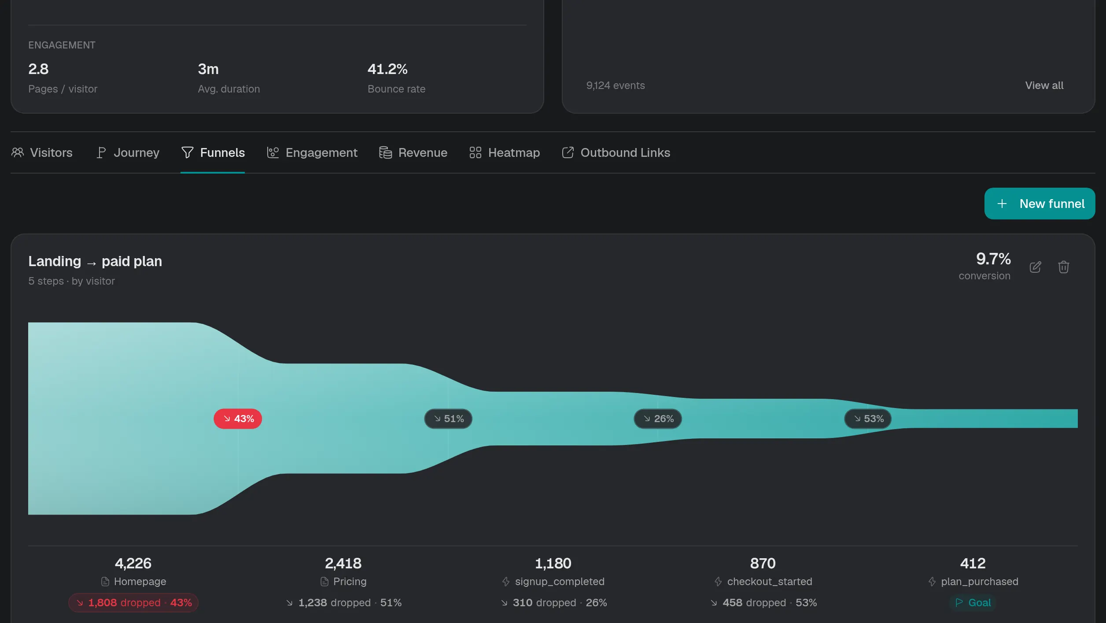Click the 458 dropped 53% text
Viewport: 1106px width, 623px height.
pyautogui.click(x=763, y=602)
